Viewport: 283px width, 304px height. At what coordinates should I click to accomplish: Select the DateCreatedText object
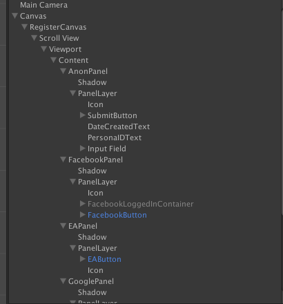[119, 126]
